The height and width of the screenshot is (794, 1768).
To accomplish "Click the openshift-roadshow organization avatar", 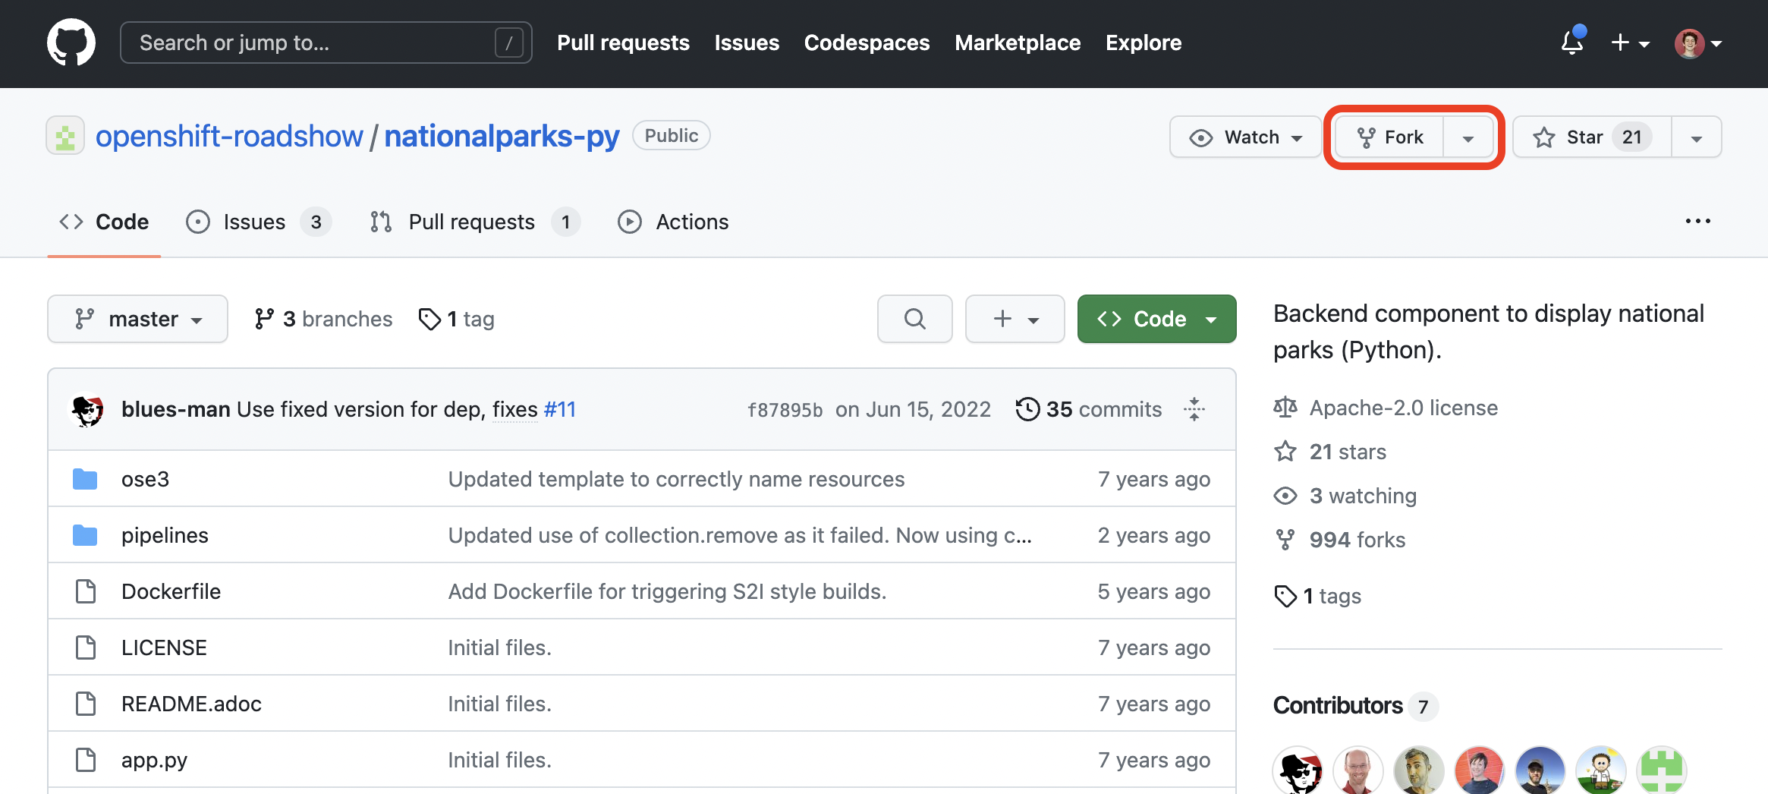I will 65,136.
